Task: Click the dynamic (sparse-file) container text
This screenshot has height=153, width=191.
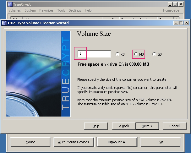Action: click(x=127, y=90)
